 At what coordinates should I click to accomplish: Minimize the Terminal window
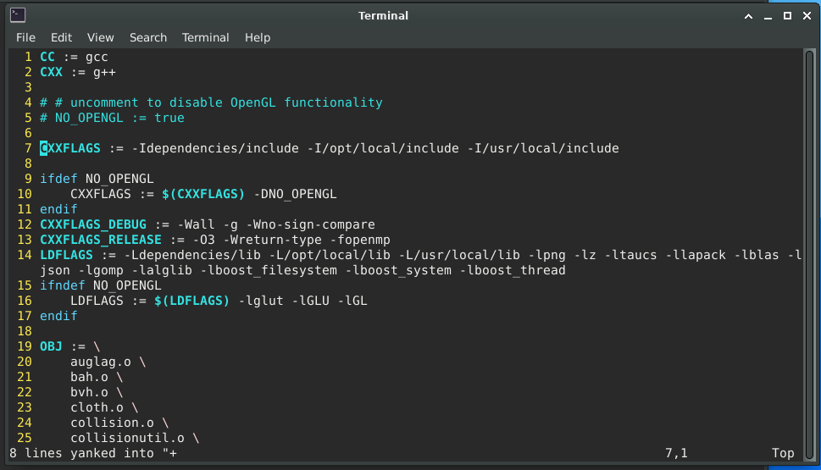coord(768,15)
